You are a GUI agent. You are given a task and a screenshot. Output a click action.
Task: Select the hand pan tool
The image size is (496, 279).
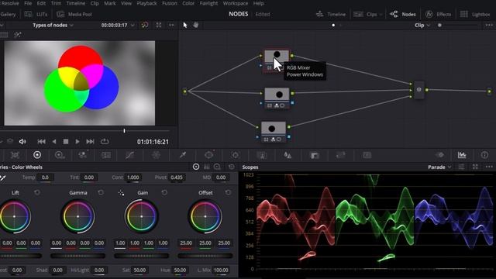pyautogui.click(x=195, y=25)
